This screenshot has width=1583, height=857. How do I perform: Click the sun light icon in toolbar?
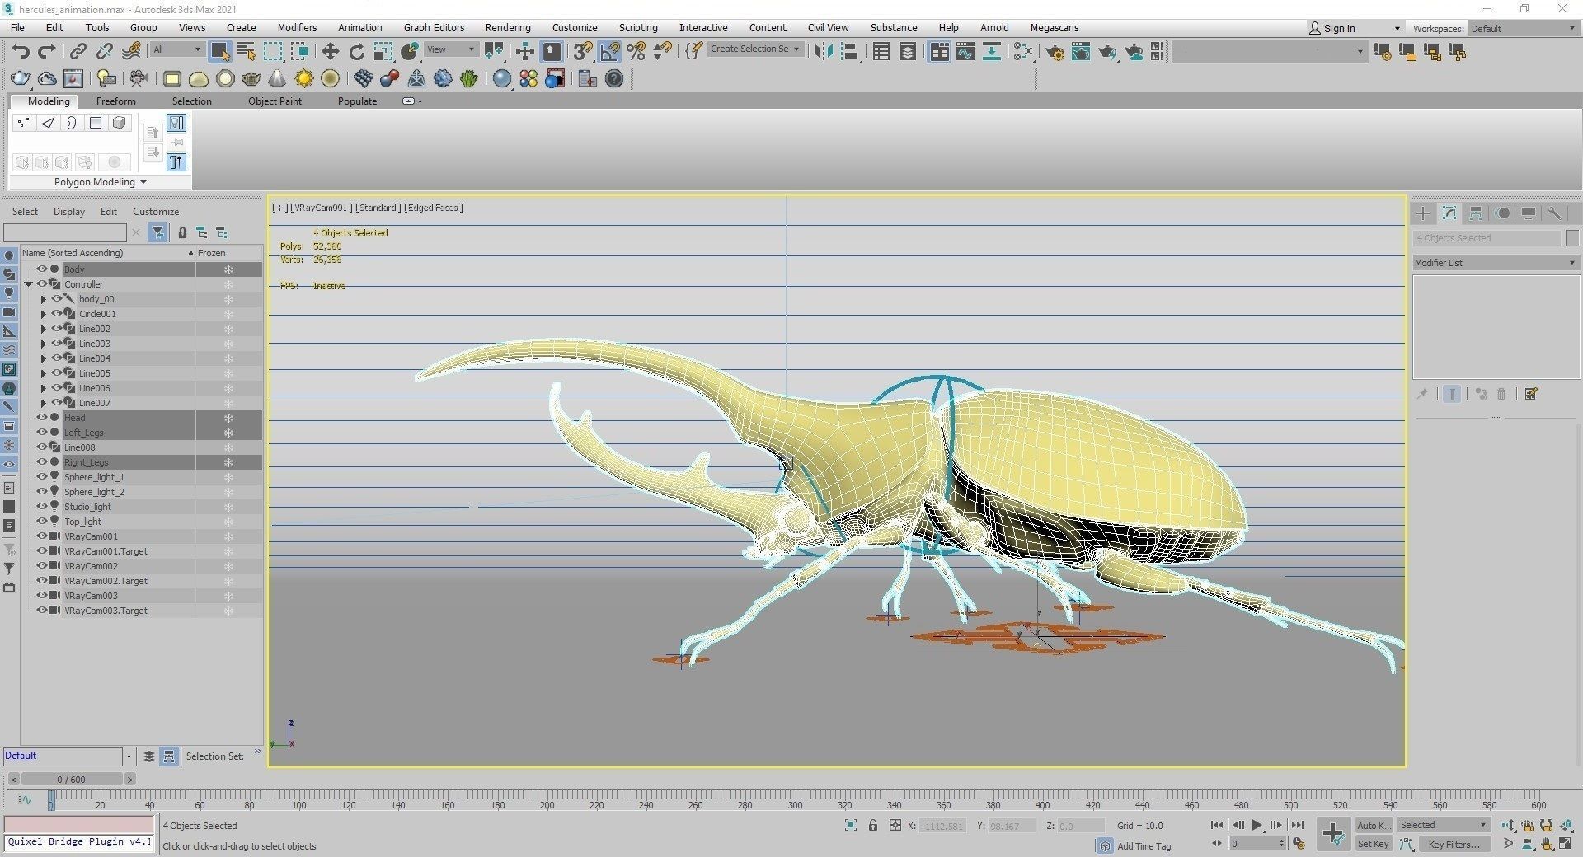pyautogui.click(x=304, y=78)
